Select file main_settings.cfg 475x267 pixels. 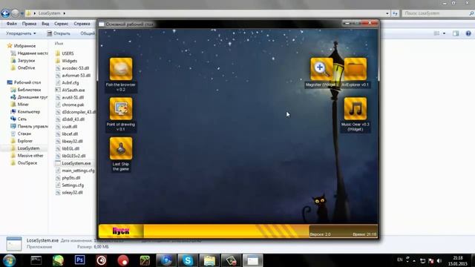[75, 171]
